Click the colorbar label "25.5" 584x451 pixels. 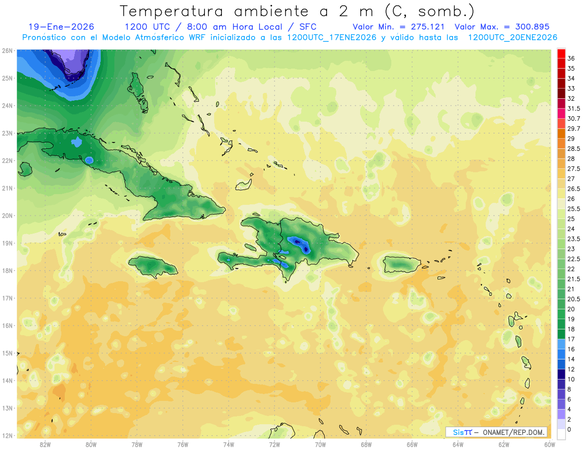pyautogui.click(x=573, y=209)
